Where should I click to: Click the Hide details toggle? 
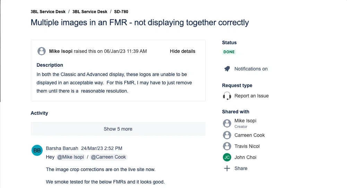click(183, 51)
